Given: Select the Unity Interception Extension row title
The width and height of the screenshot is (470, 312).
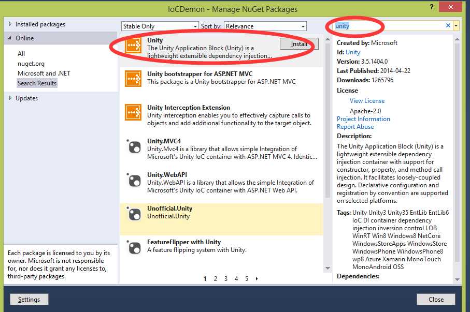Looking at the screenshot, I should (x=189, y=108).
